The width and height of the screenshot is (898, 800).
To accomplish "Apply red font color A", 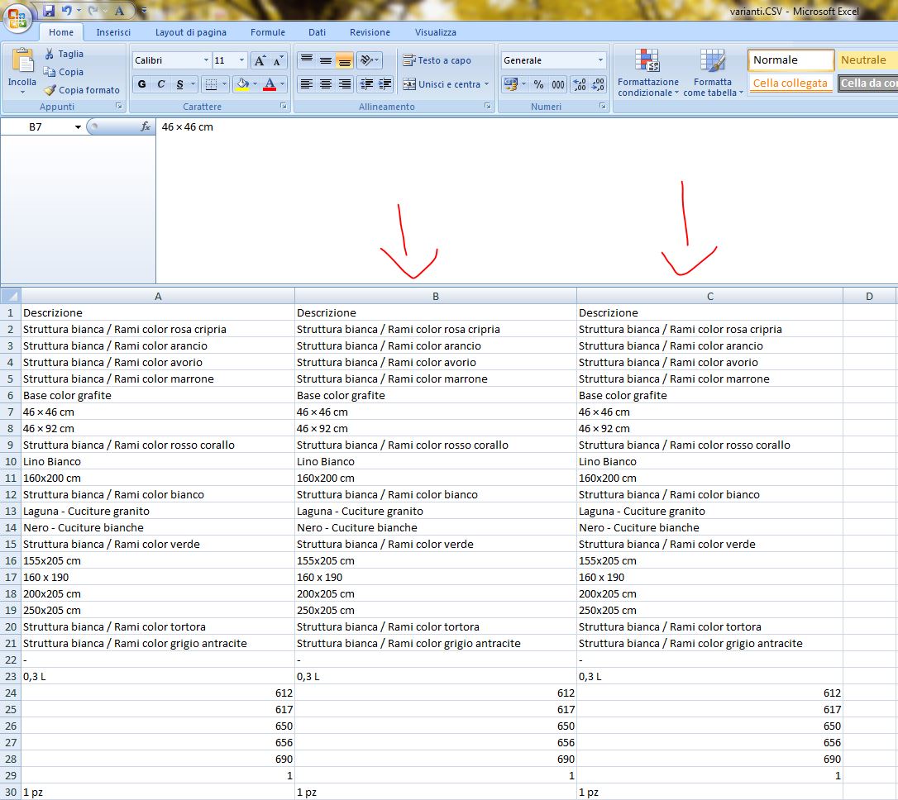I will (270, 84).
